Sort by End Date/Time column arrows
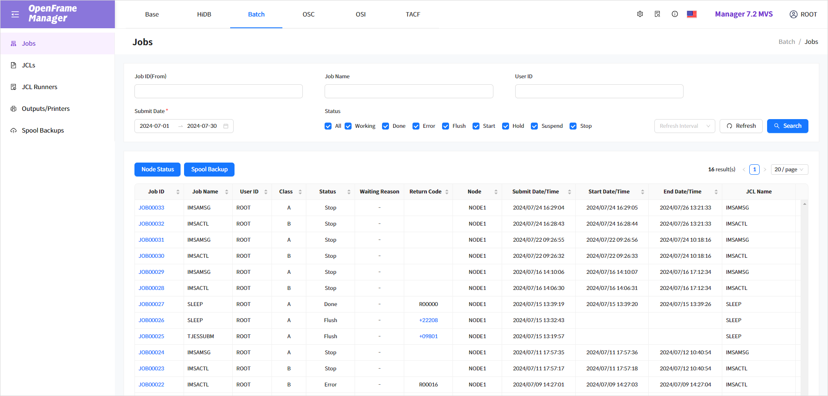The height and width of the screenshot is (396, 828). coord(716,192)
